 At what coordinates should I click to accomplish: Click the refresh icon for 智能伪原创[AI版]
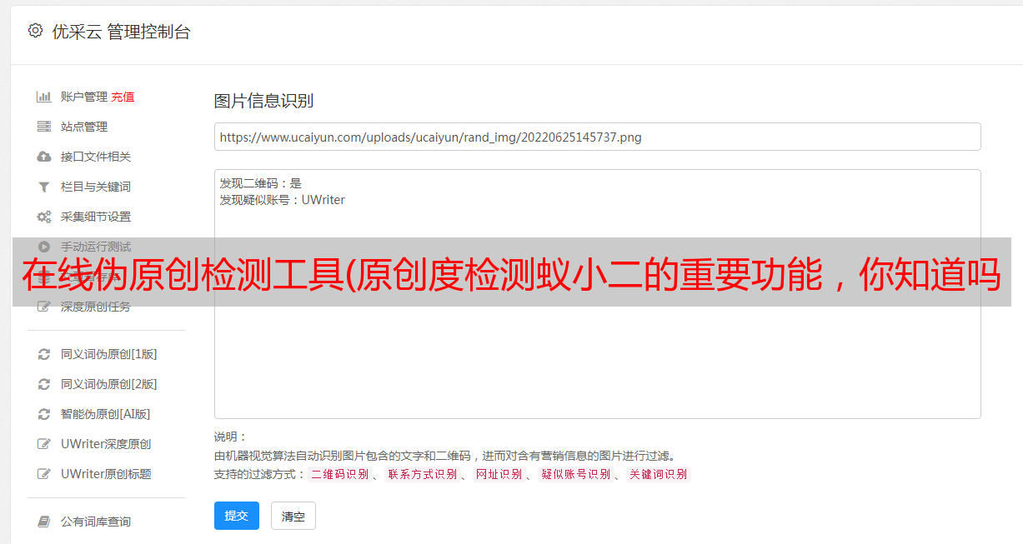point(44,414)
